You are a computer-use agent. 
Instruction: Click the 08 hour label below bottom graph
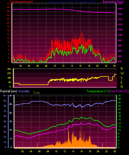48,151
